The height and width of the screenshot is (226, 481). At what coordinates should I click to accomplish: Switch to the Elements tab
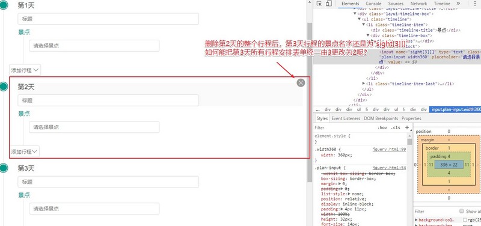tap(350, 4)
